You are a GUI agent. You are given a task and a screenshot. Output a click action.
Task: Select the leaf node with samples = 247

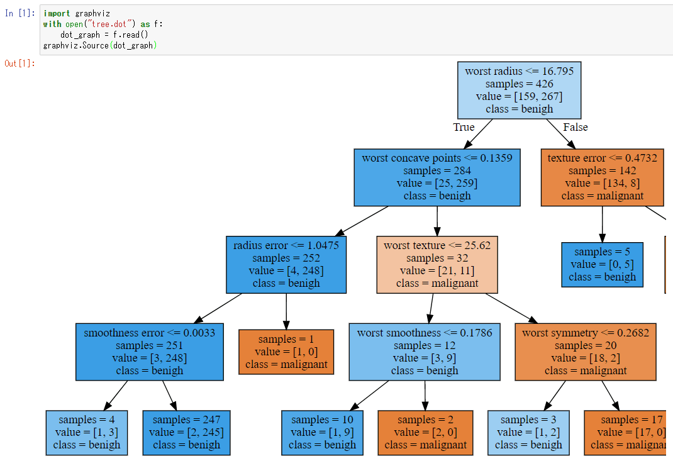(x=186, y=433)
